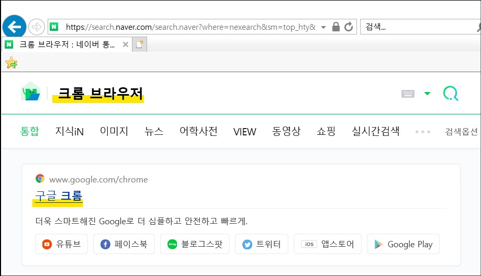Image resolution: width=481 pixels, height=276 pixels.
Task: Open 검색옵션 search options
Action: [461, 132]
